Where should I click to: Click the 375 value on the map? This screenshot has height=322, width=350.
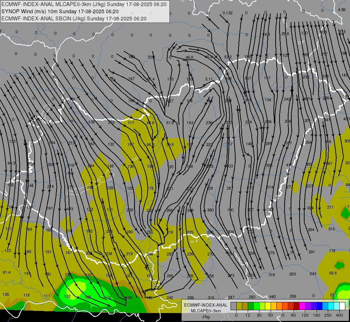(271, 253)
